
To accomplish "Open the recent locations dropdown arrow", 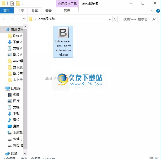I will click(18, 19).
